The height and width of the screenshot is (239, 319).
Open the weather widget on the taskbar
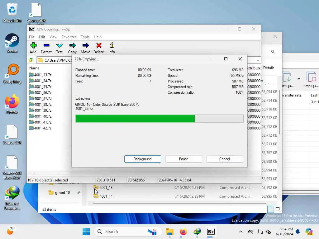point(11,231)
